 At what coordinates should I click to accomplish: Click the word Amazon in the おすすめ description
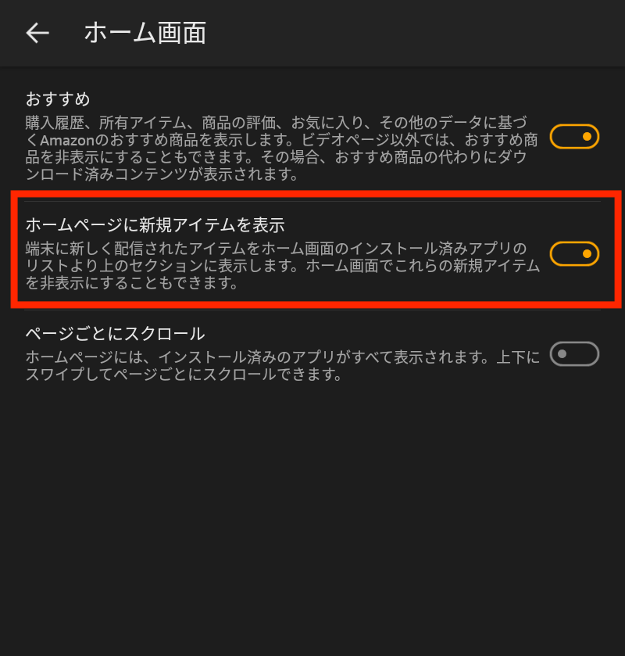coord(68,140)
